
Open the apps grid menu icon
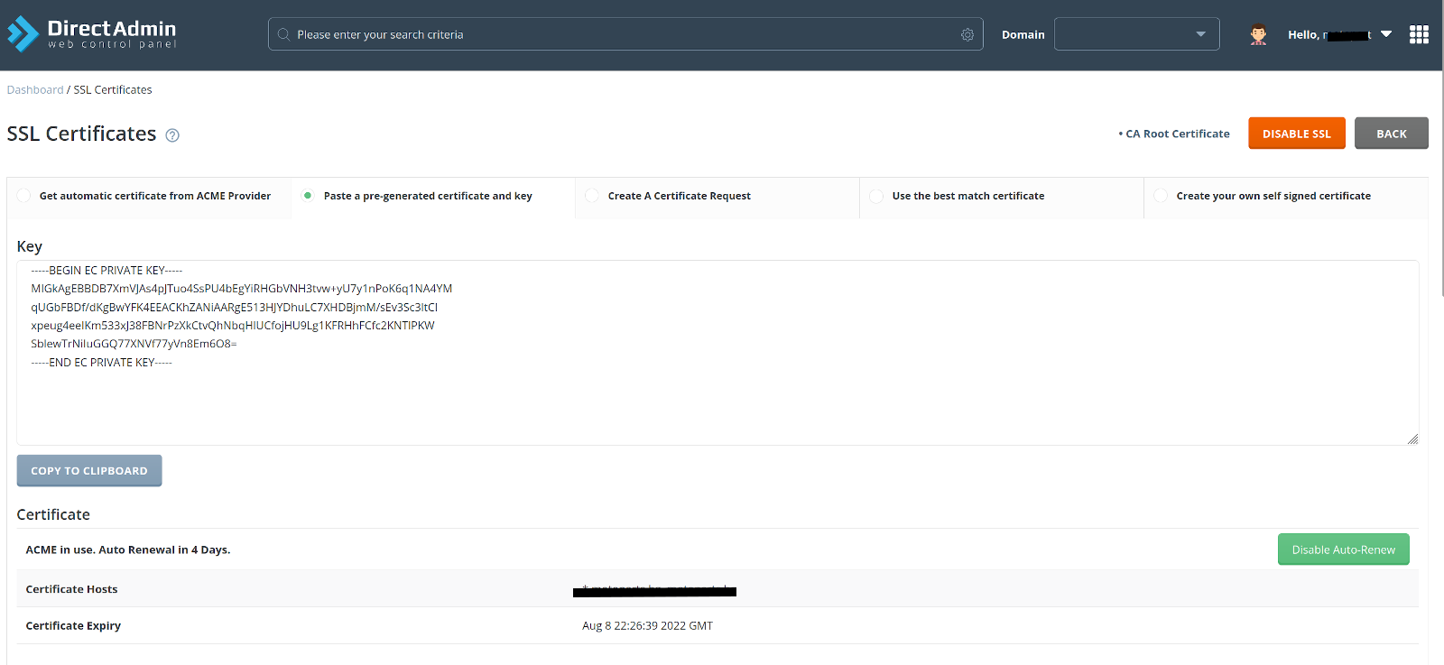[x=1419, y=34]
